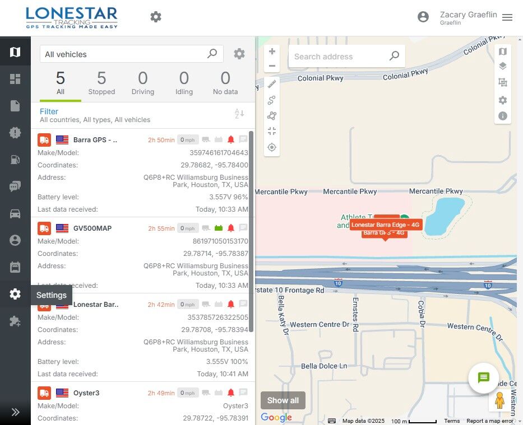Viewport: 523px width, 425px height.
Task: Select the Stopped tab
Action: coord(101,83)
